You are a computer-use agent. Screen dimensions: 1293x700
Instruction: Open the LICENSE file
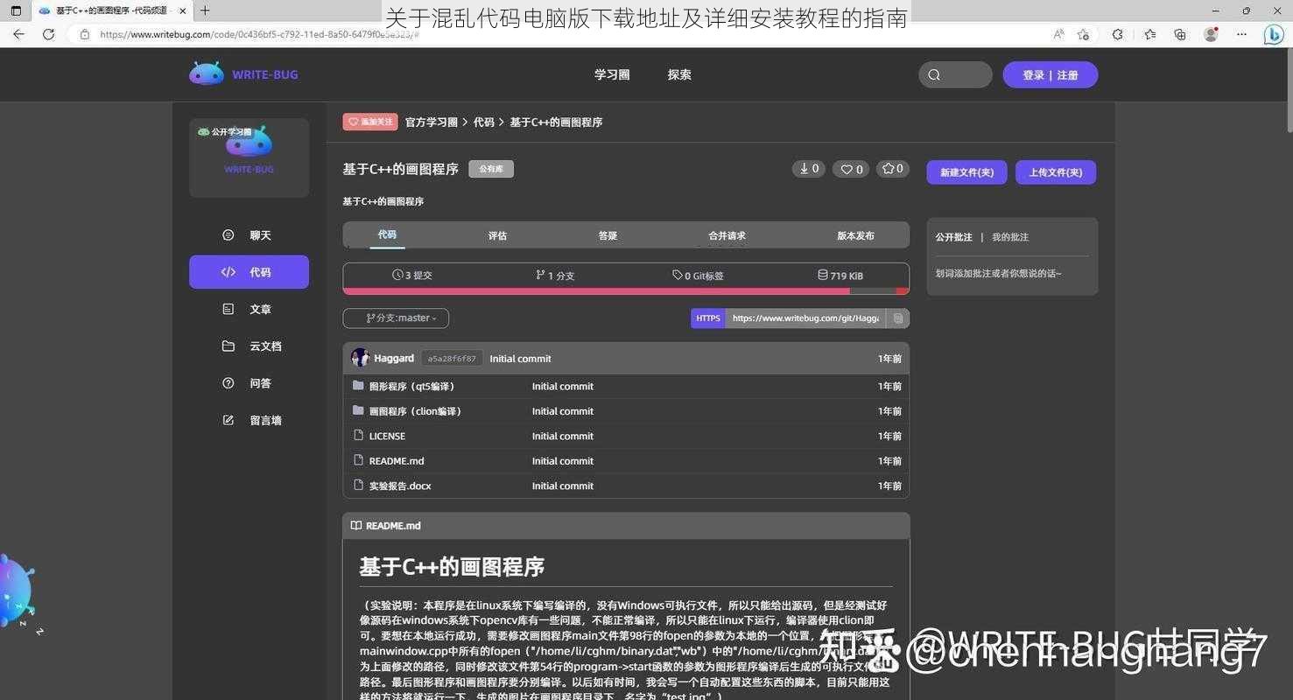tap(387, 436)
